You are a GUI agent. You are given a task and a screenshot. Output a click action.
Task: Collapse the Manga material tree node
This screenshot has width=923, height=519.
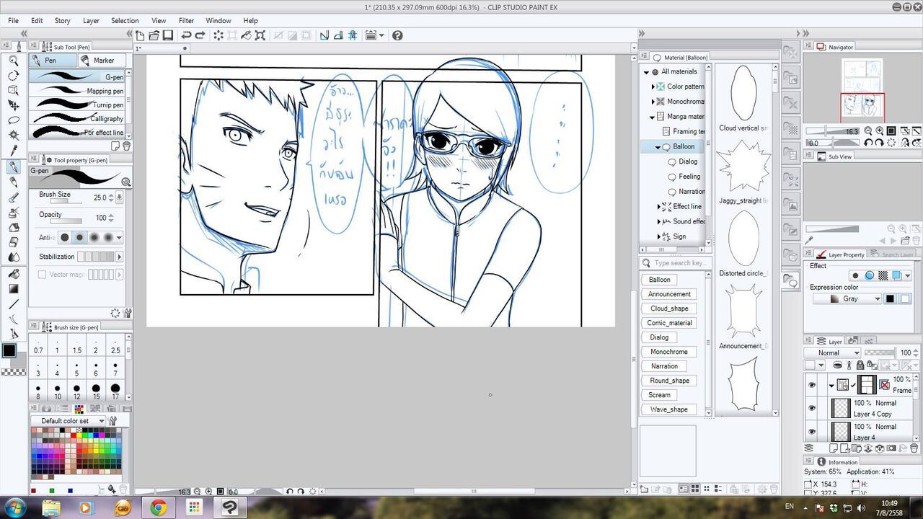pos(653,117)
